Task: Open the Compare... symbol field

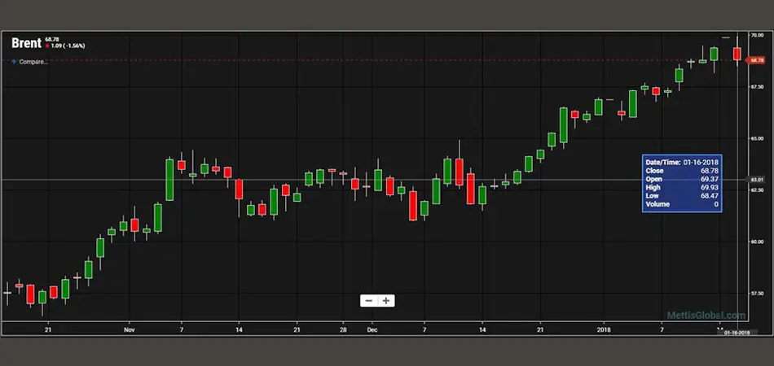Action: pos(33,62)
